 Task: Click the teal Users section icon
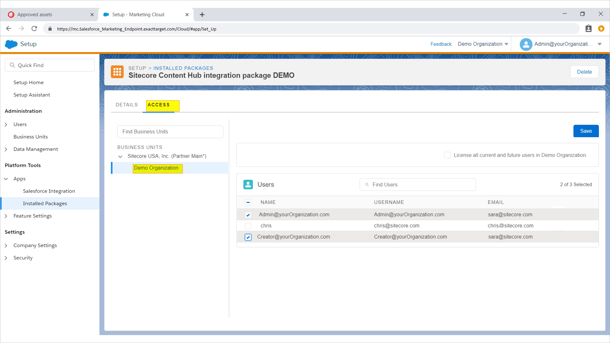coord(248,185)
